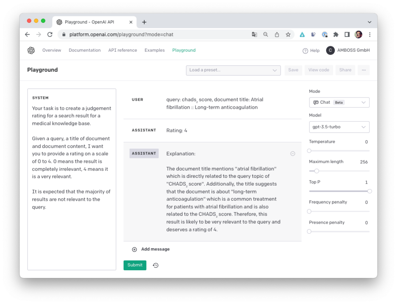The image size is (397, 304).
Task: Click into the SYSTEM prompt text area
Action: pyautogui.click(x=72, y=179)
